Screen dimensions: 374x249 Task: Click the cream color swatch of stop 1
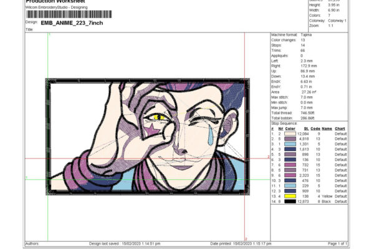(290, 134)
